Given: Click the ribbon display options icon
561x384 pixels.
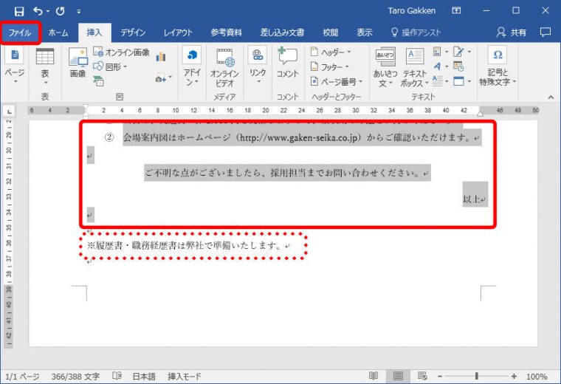Looking at the screenshot, I should click(456, 11).
